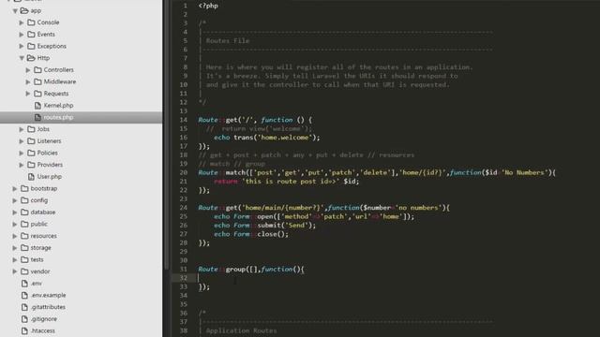Expand the tests folder arrow
The width and height of the screenshot is (600, 337).
pyautogui.click(x=15, y=259)
